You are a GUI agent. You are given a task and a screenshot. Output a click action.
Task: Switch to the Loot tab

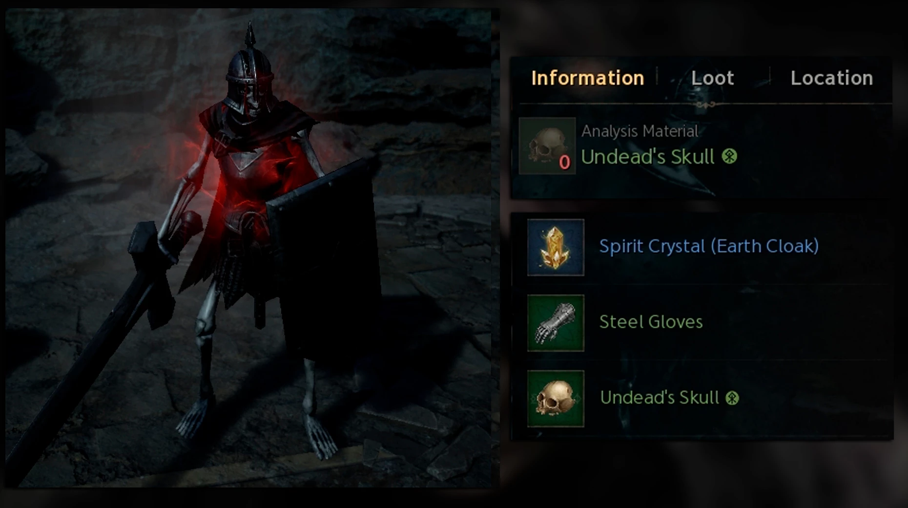712,78
